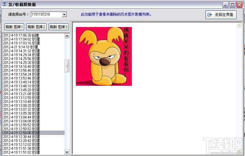The image size is (245, 156).
Task: Click the yellow rabbit cartoon image
Action: click(104, 56)
